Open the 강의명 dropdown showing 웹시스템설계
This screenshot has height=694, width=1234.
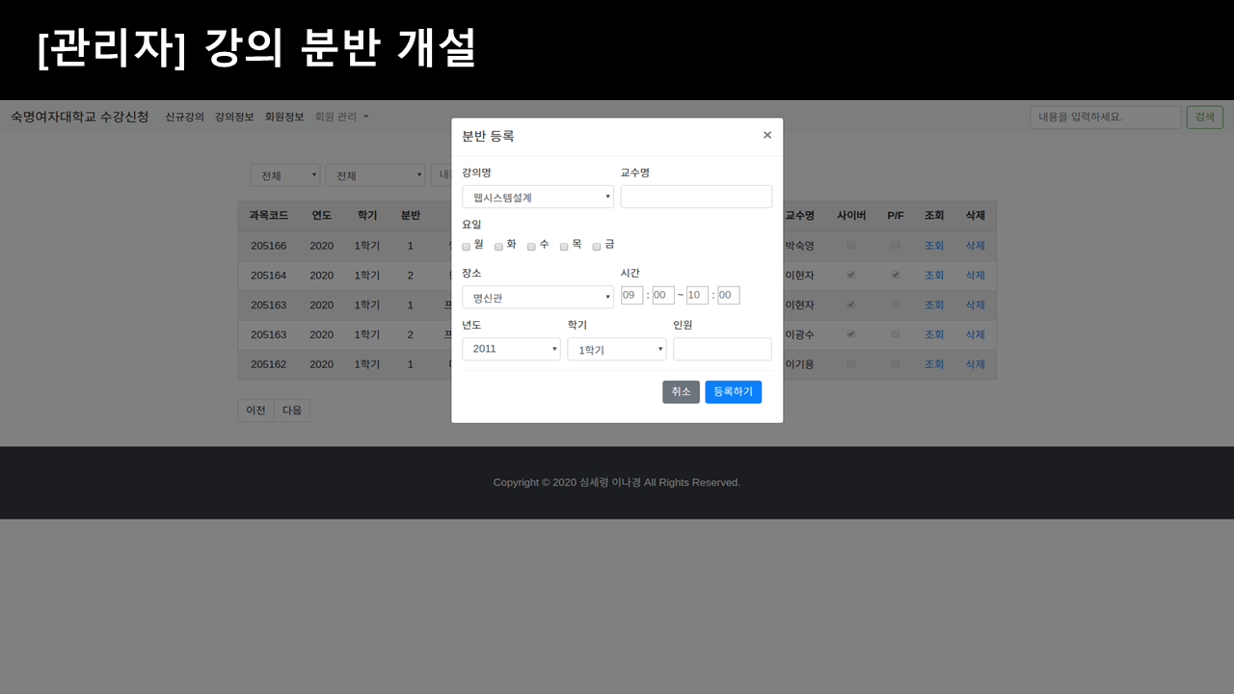537,197
